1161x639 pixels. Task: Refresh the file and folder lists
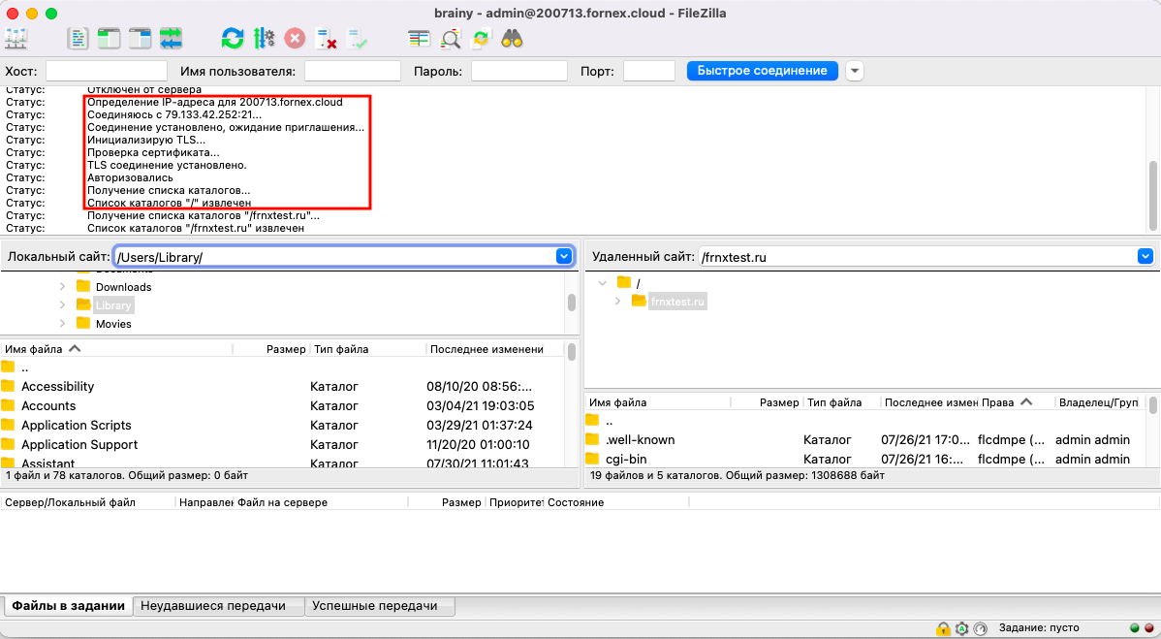233,39
